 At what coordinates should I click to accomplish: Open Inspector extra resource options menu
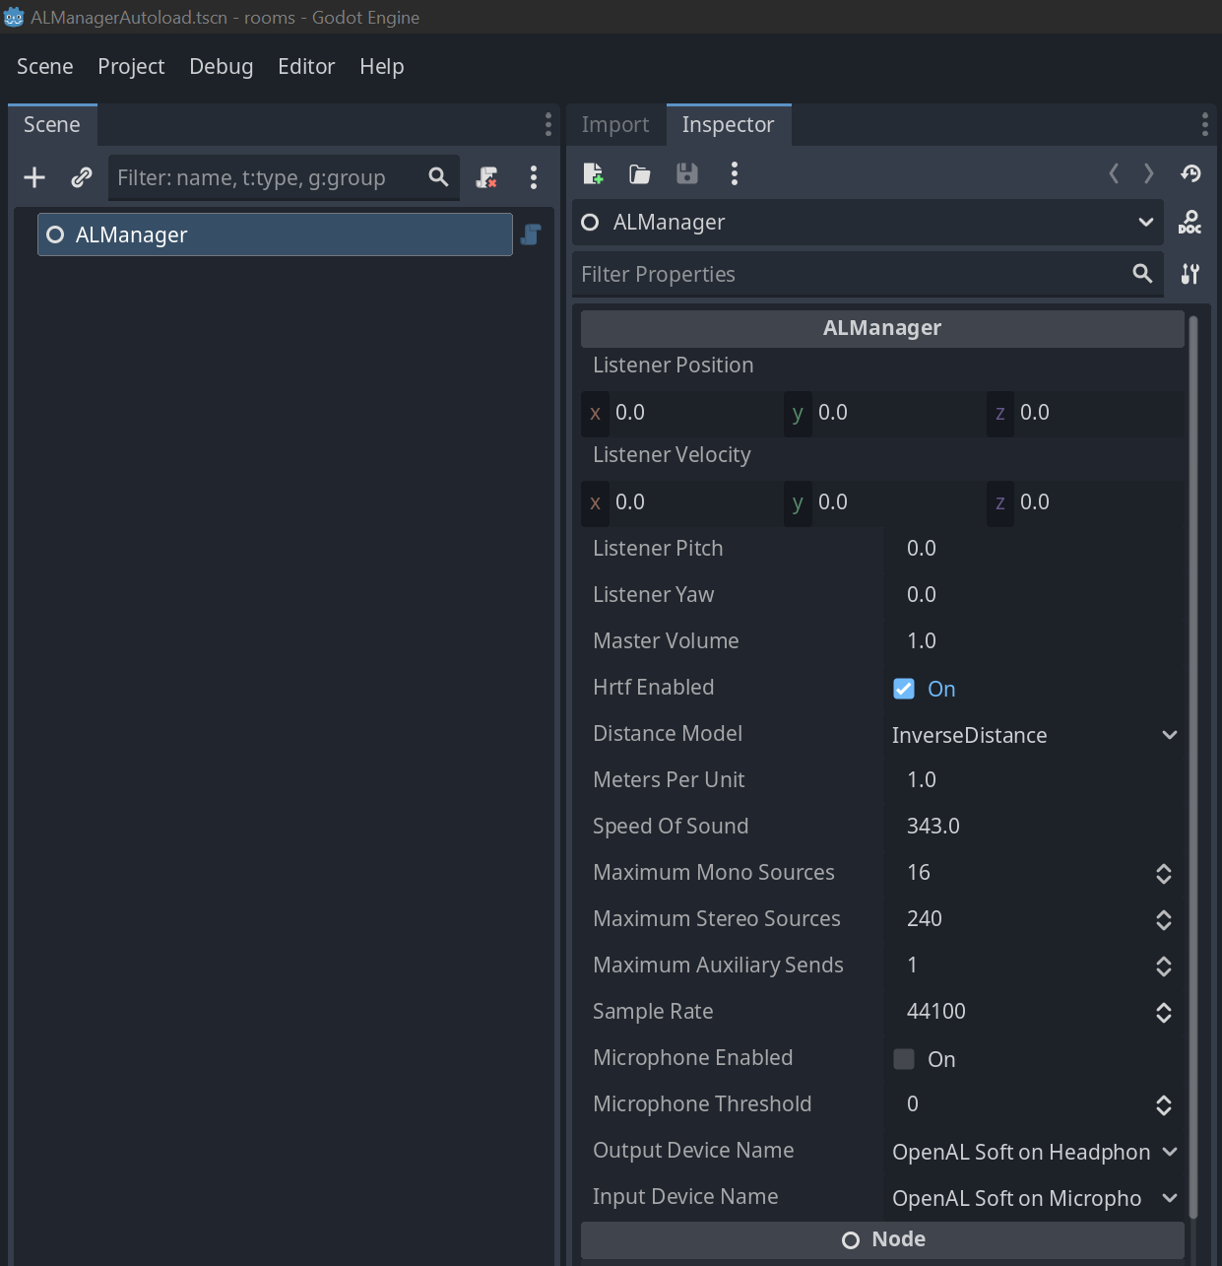[734, 174]
